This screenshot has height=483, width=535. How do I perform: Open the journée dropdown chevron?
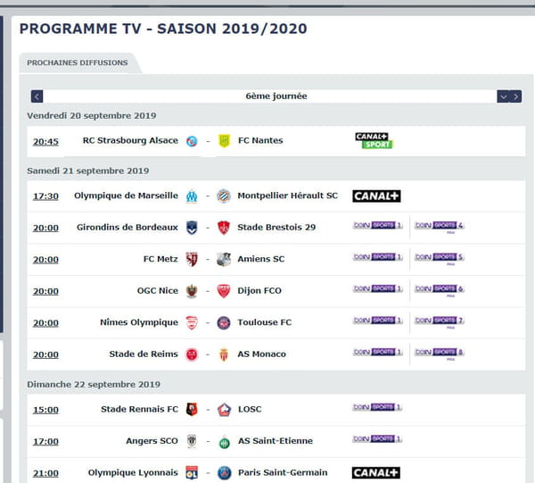(503, 96)
